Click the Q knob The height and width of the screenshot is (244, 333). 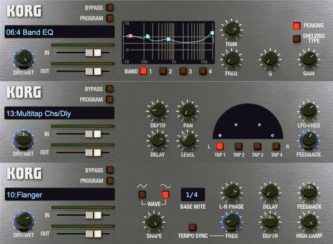270,59
